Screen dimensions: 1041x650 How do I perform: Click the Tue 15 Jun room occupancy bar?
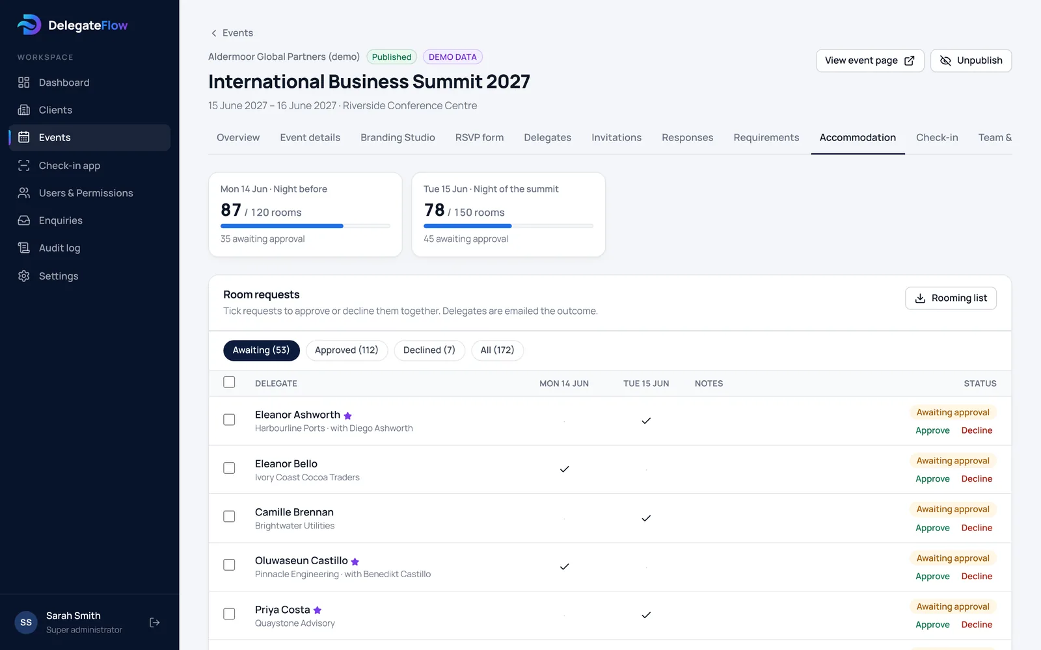point(508,226)
